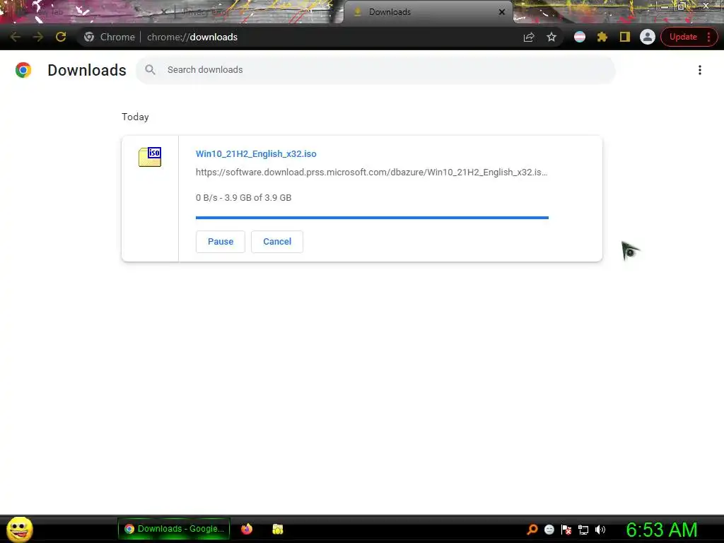Viewport: 724px width, 543px height.
Task: Open the flag with red X tray icon
Action: tap(566, 530)
